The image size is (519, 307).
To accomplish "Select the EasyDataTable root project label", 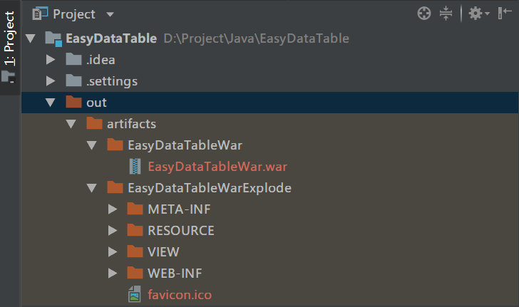I will click(x=111, y=38).
